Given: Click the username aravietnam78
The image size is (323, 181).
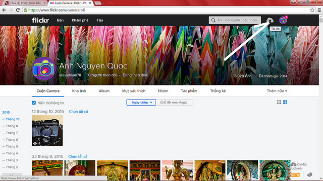Looking at the screenshot, I should pyautogui.click(x=70, y=75).
